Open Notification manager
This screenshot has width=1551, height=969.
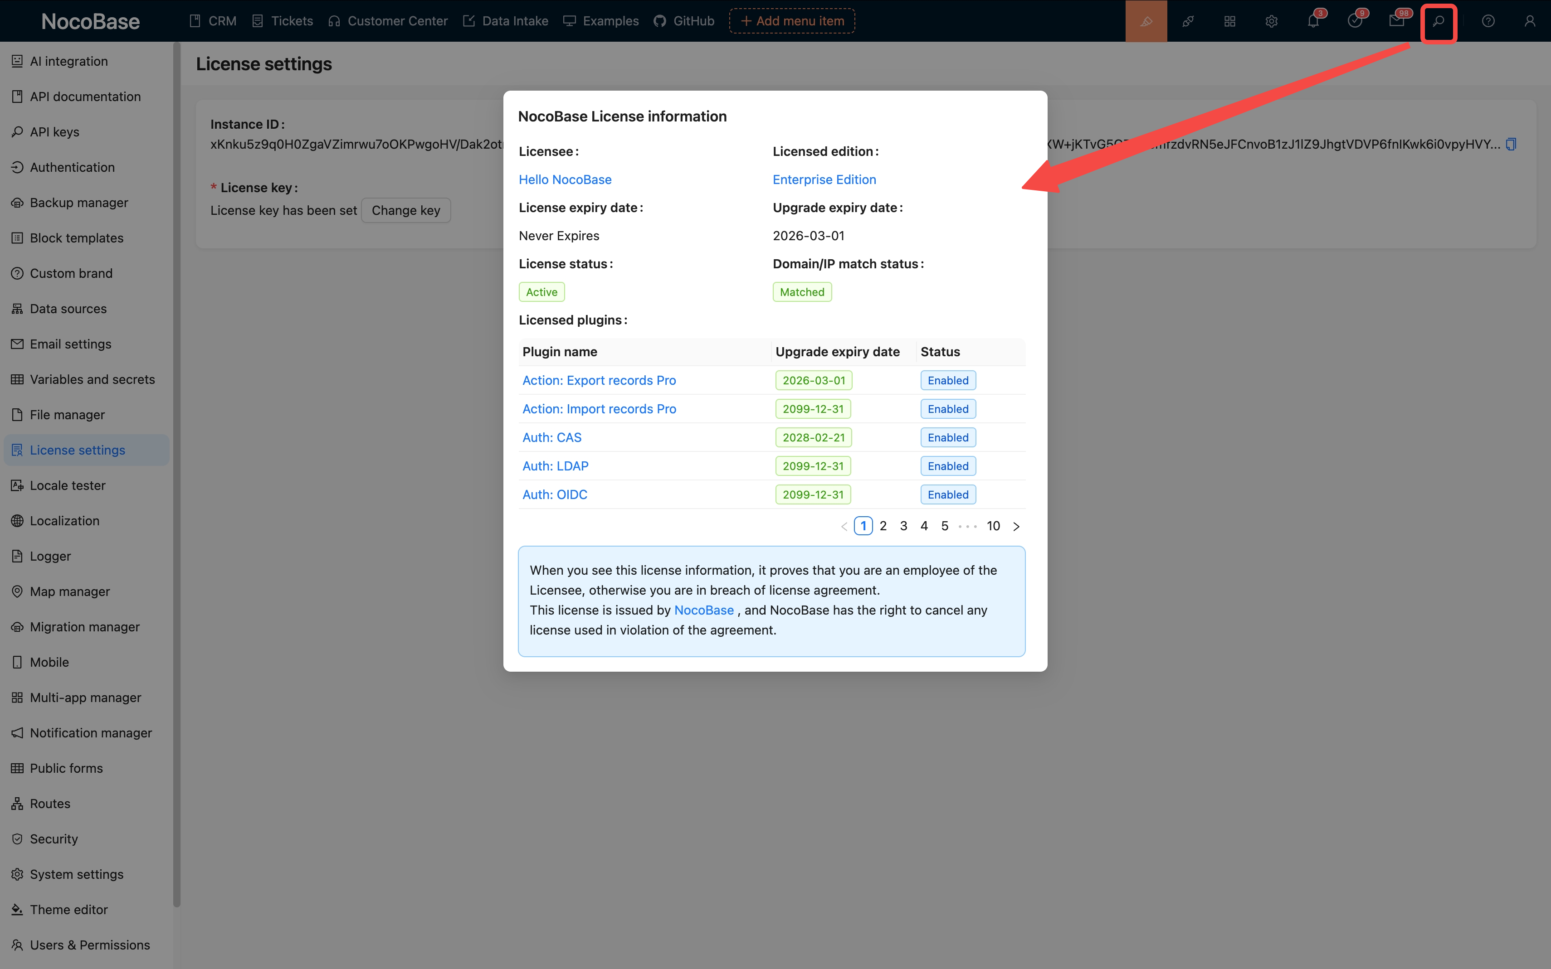(x=87, y=733)
